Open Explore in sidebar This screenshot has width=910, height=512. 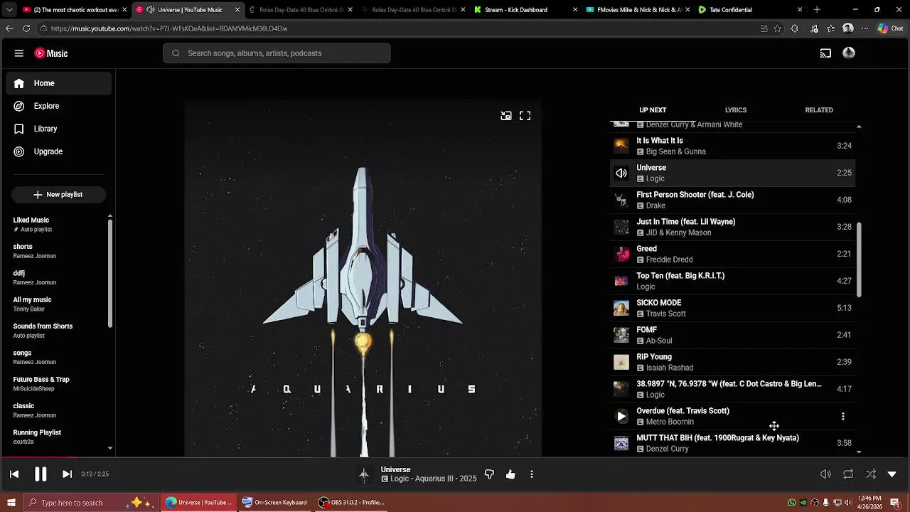(x=59, y=106)
